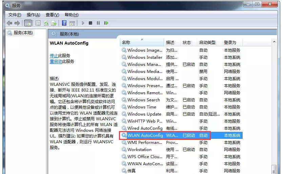Open the Help question mark icon

(x=64, y=23)
